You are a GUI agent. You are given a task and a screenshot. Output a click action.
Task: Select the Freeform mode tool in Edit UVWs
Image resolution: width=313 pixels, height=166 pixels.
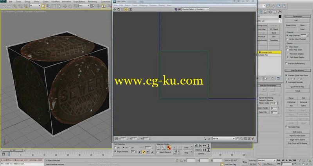click(x=126, y=9)
